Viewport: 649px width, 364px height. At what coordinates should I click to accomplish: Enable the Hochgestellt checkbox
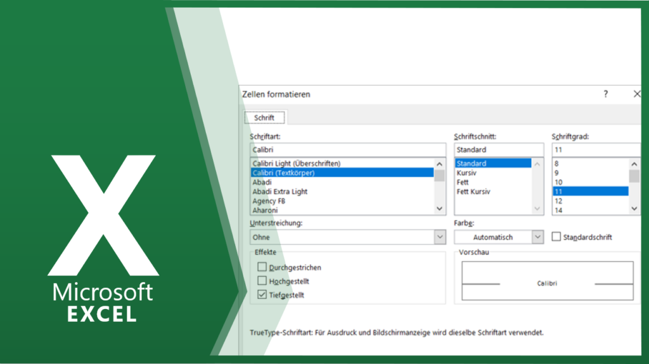pos(262,281)
